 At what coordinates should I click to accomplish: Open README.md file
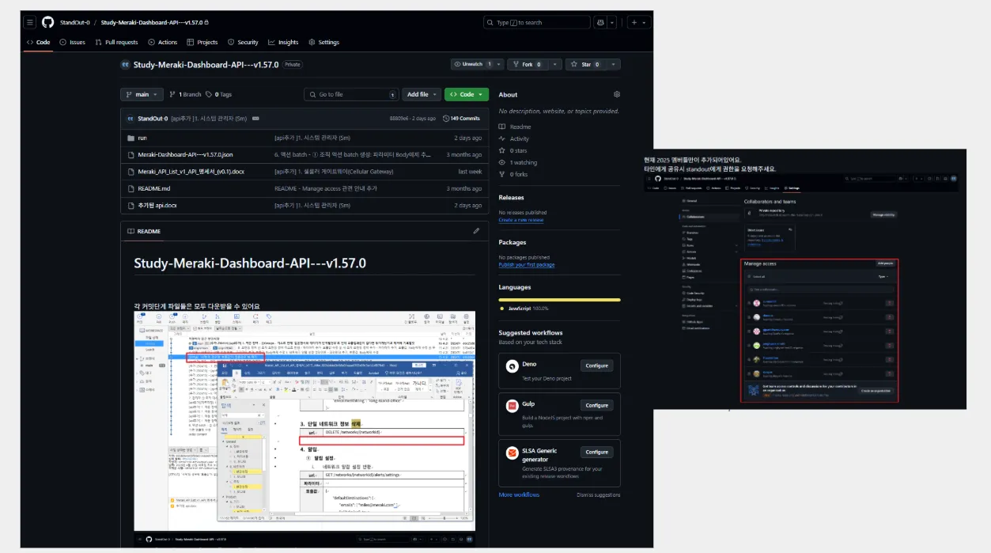click(154, 188)
